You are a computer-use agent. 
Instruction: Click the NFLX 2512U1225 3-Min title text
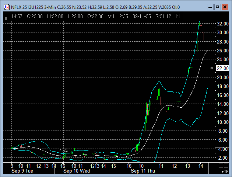click(x=34, y=7)
